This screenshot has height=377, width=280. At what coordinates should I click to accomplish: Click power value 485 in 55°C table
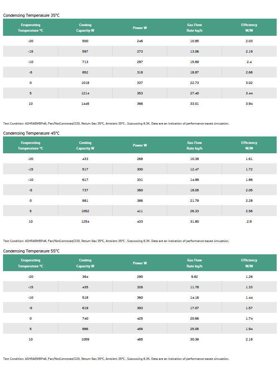[140, 339]
